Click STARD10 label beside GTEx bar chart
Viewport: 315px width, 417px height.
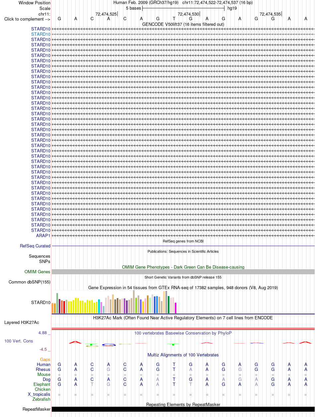[x=41, y=302]
